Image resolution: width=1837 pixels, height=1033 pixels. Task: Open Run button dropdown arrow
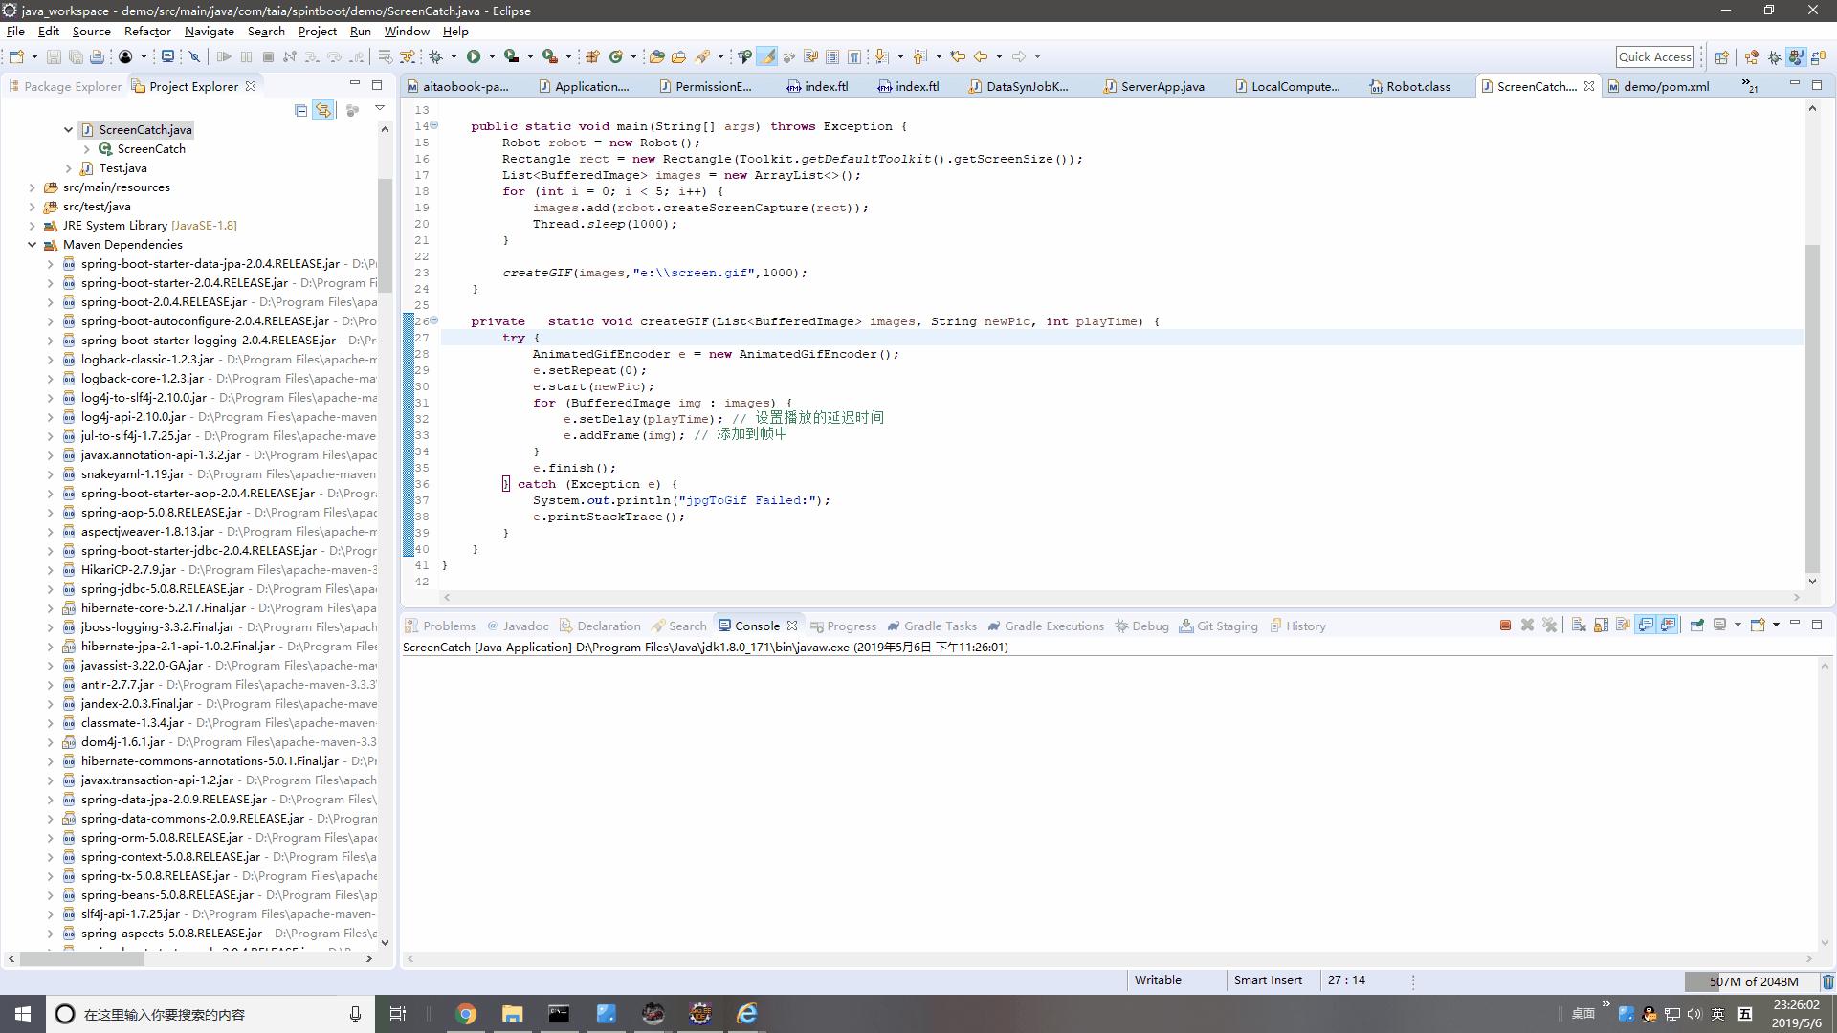tap(492, 56)
